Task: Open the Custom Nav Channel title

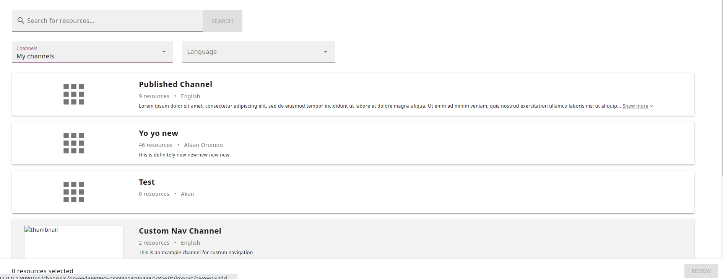Action: [x=180, y=231]
